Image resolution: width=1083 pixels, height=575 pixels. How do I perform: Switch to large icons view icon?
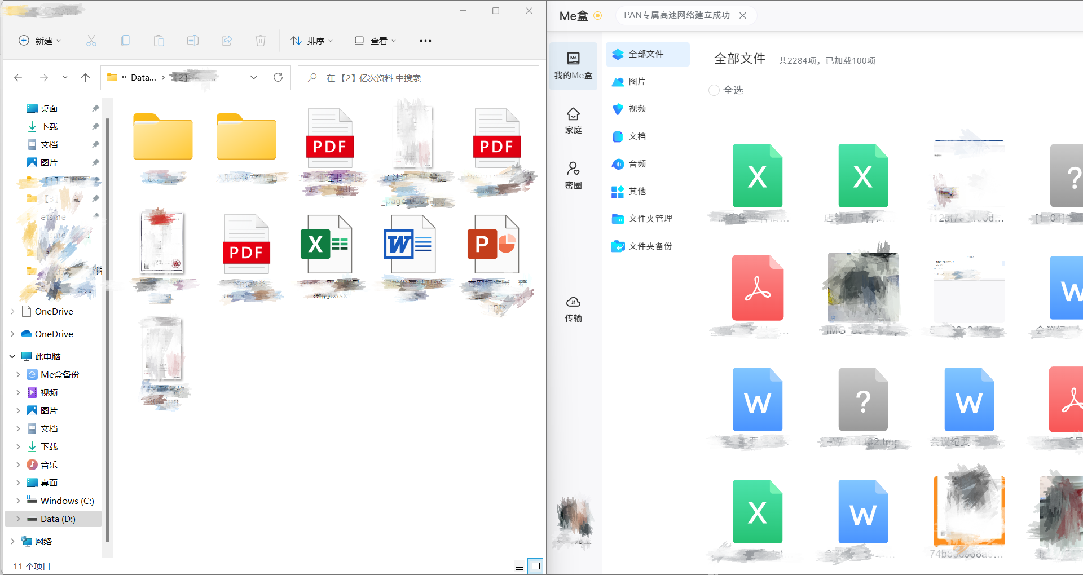[536, 566]
